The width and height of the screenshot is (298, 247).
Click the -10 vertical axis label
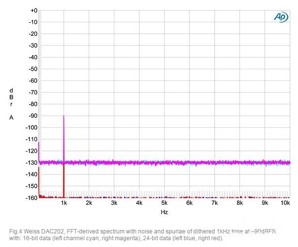point(33,22)
